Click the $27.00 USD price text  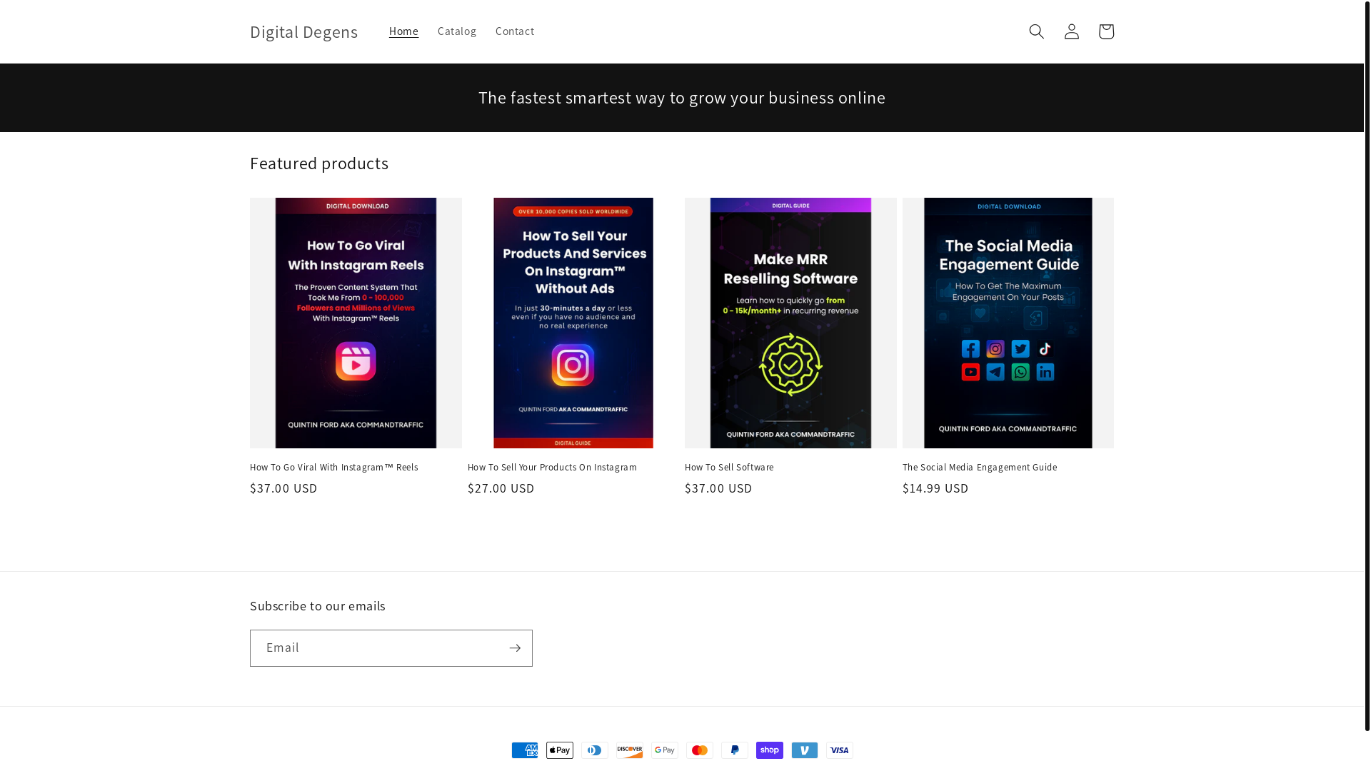coord(501,488)
